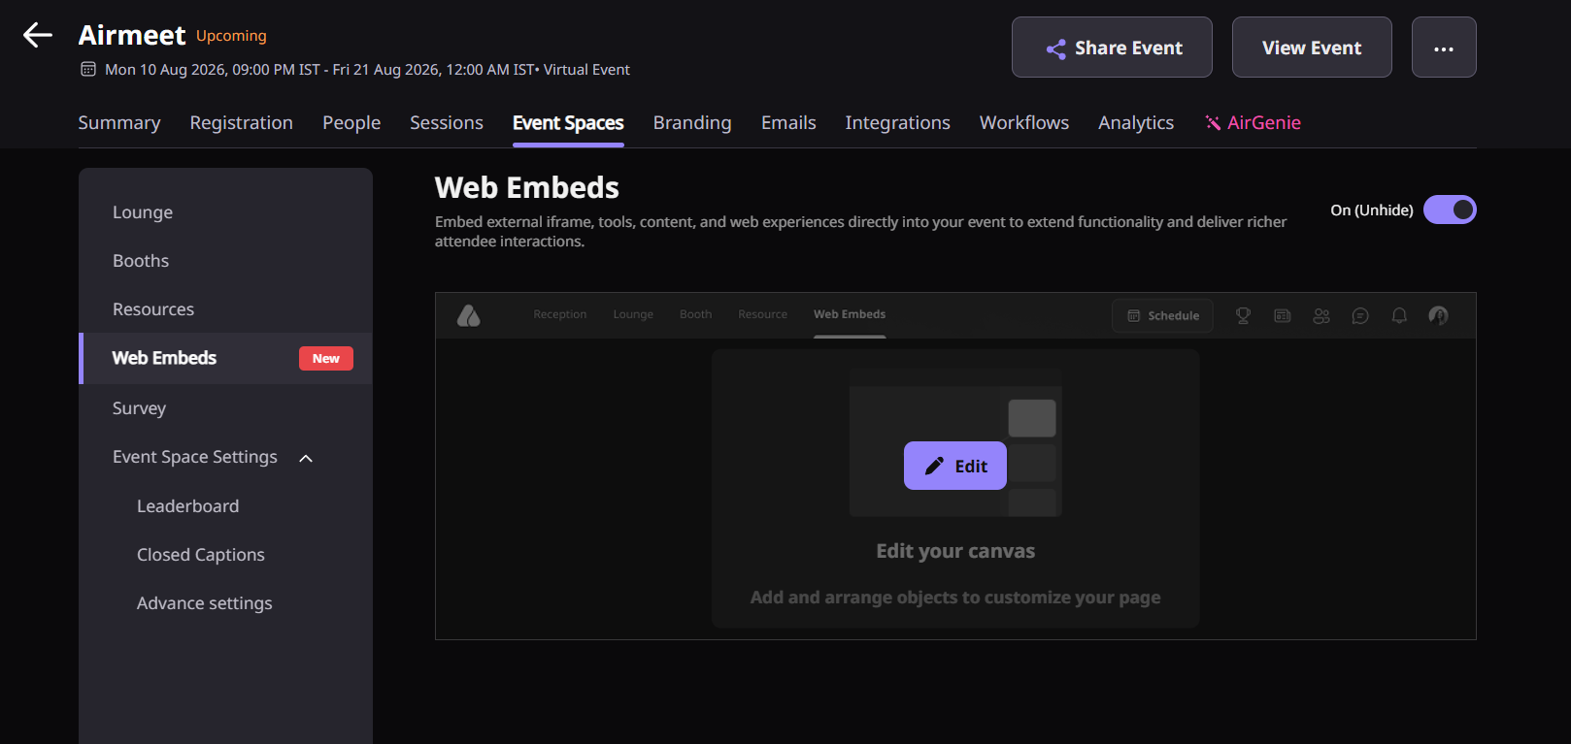The image size is (1571, 744).
Task: Open Leaderboard settings
Action: click(187, 506)
